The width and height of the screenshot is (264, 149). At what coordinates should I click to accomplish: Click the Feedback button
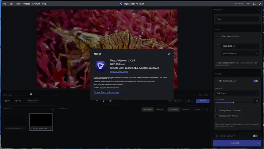(239, 4)
